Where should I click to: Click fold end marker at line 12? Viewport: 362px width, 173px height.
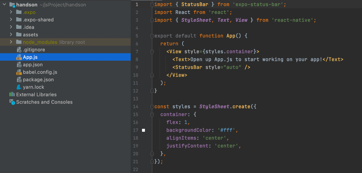click(x=152, y=91)
